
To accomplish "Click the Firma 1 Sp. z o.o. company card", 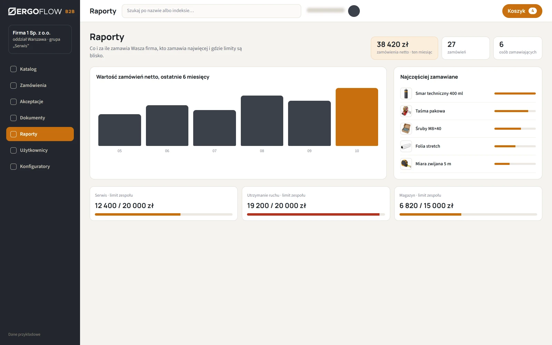I will [x=40, y=39].
